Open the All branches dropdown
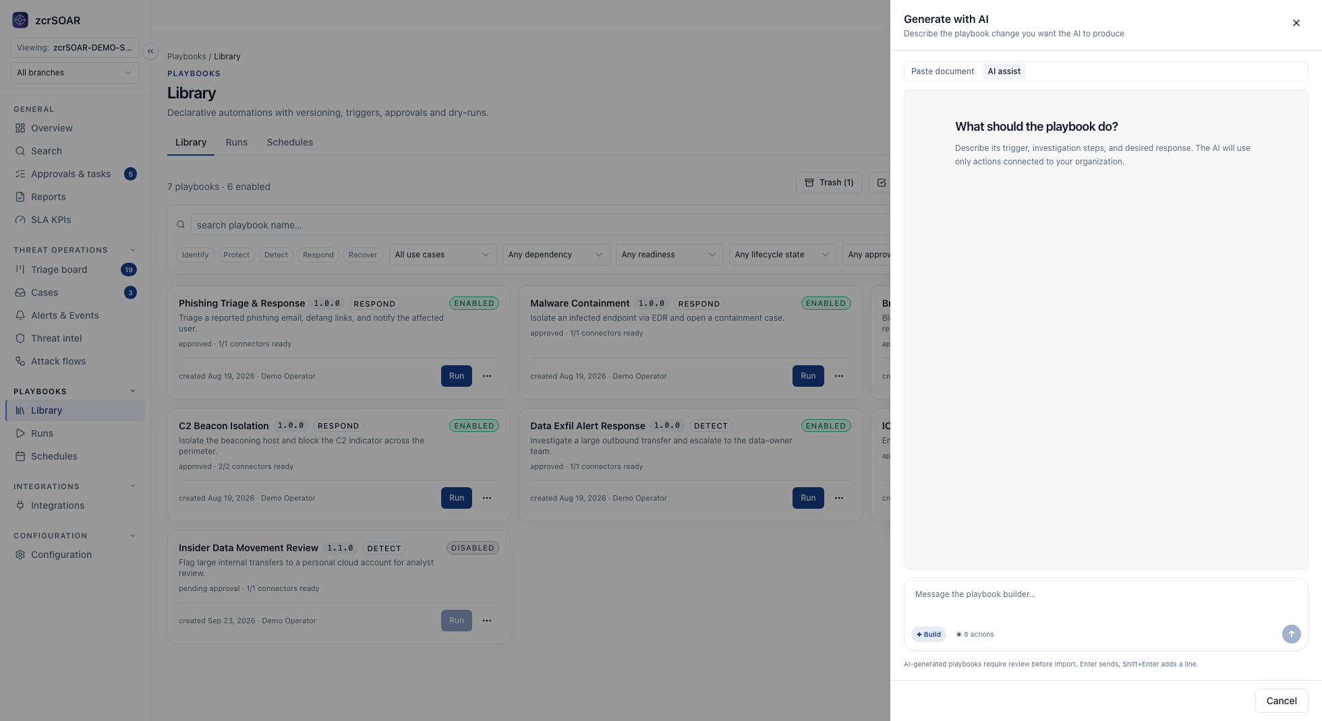 click(x=75, y=73)
